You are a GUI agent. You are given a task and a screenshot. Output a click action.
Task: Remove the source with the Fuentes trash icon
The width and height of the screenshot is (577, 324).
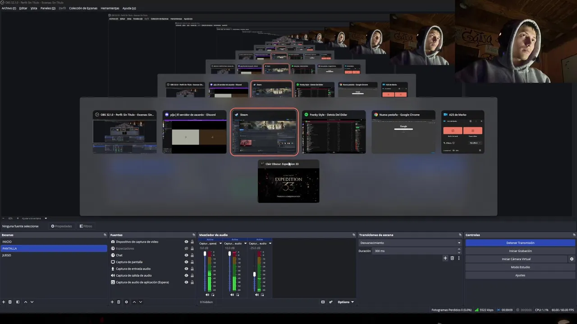point(119,302)
